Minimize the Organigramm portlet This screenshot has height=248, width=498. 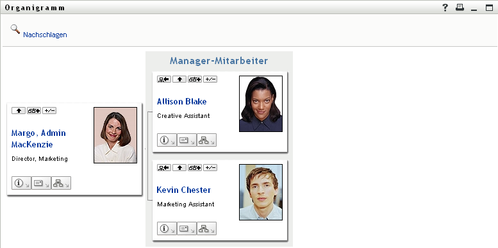[x=474, y=10]
